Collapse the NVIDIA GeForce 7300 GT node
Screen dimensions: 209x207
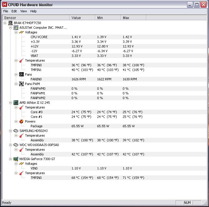[x=10, y=159]
